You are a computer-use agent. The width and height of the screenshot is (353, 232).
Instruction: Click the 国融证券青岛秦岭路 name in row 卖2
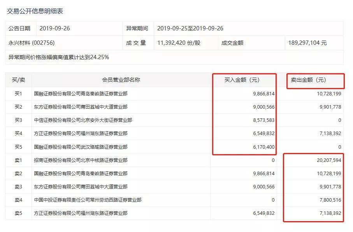(81, 174)
